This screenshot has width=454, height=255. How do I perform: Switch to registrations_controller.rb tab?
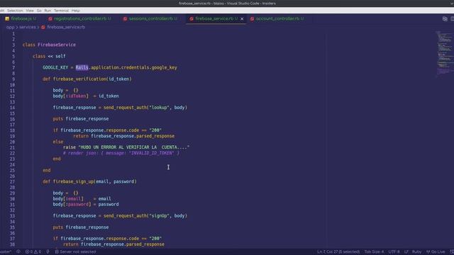[x=80, y=18]
